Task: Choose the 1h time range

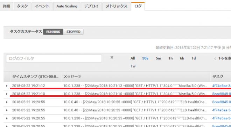Action: (170, 58)
